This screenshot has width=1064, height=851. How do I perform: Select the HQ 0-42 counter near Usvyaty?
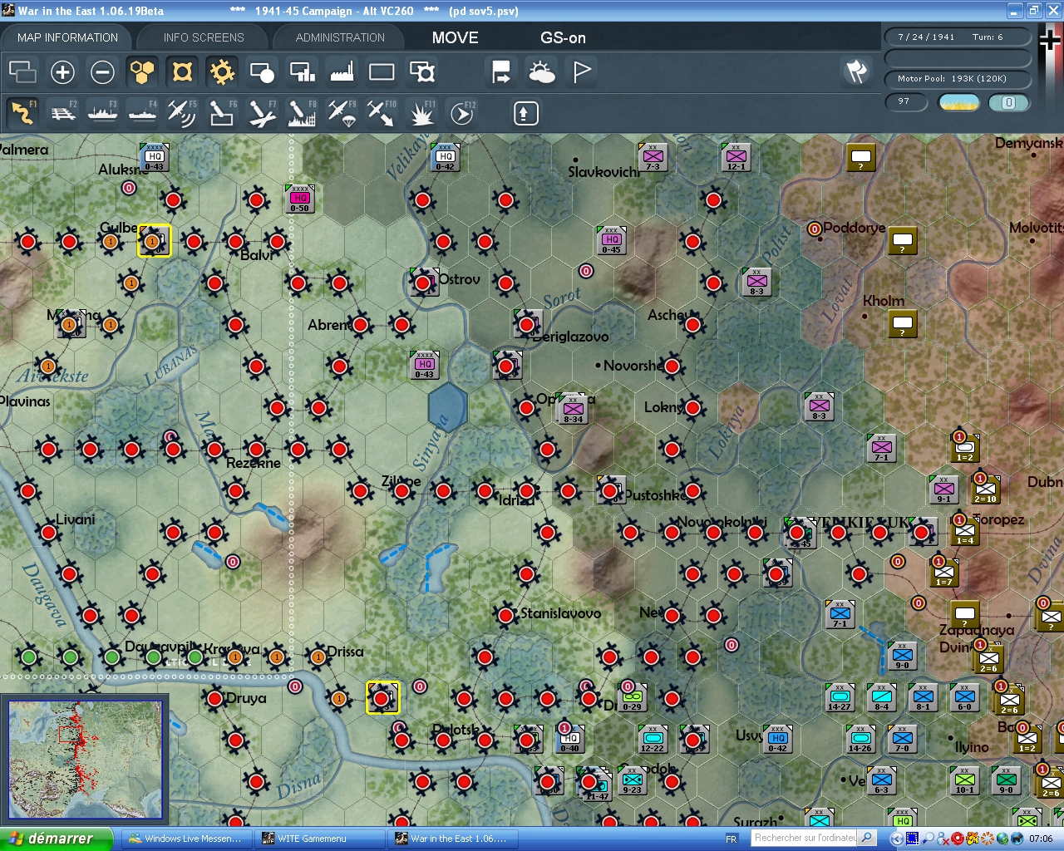click(x=777, y=739)
